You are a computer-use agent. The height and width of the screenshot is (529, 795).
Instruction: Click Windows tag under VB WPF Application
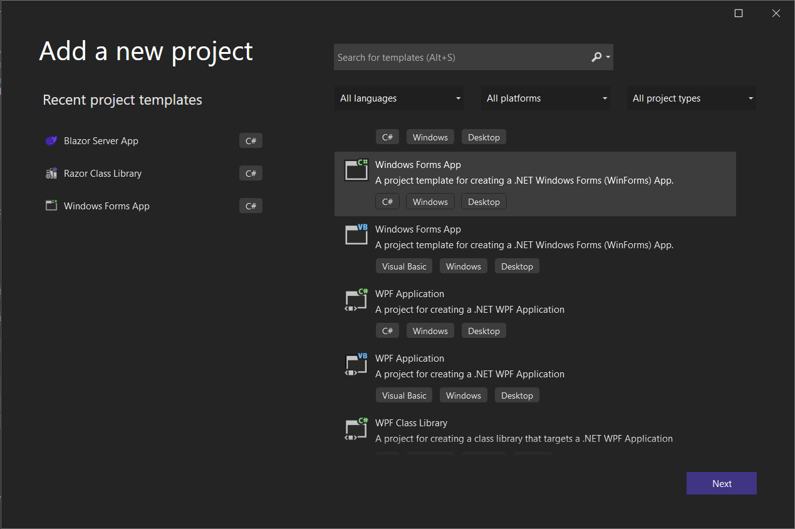point(464,395)
